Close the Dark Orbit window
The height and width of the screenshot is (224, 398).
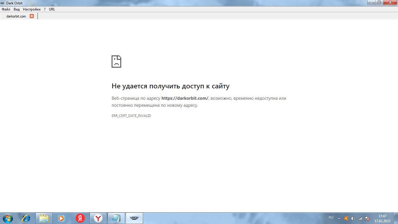pos(390,3)
